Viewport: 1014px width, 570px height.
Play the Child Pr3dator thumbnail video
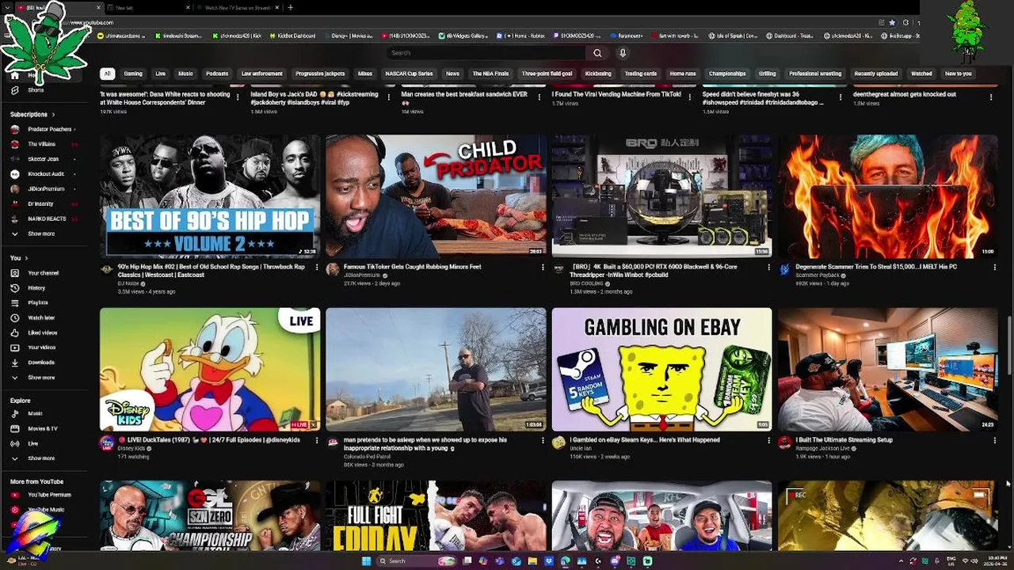436,196
